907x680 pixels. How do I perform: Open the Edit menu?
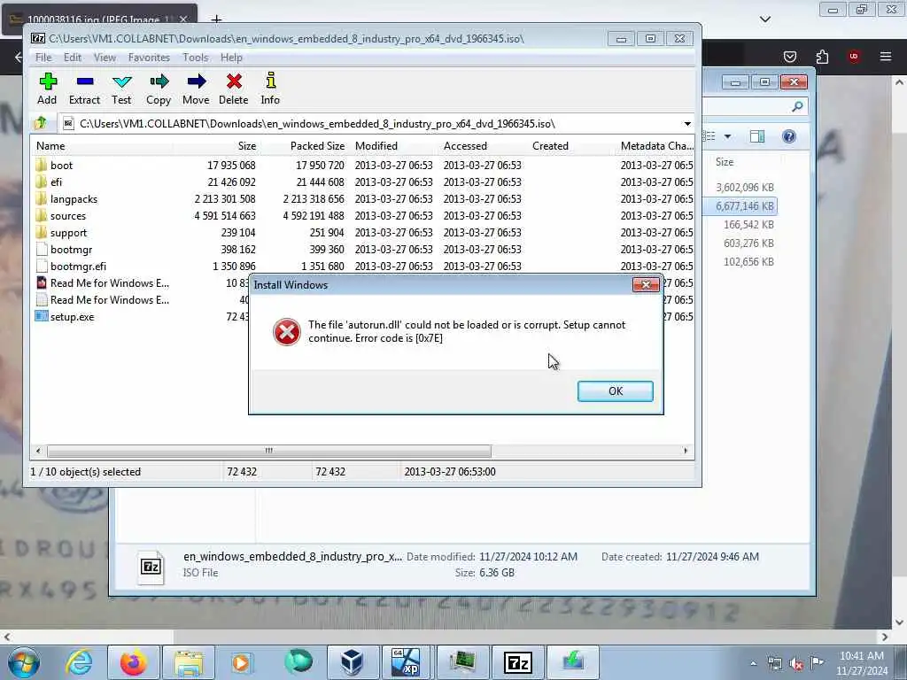coord(73,58)
